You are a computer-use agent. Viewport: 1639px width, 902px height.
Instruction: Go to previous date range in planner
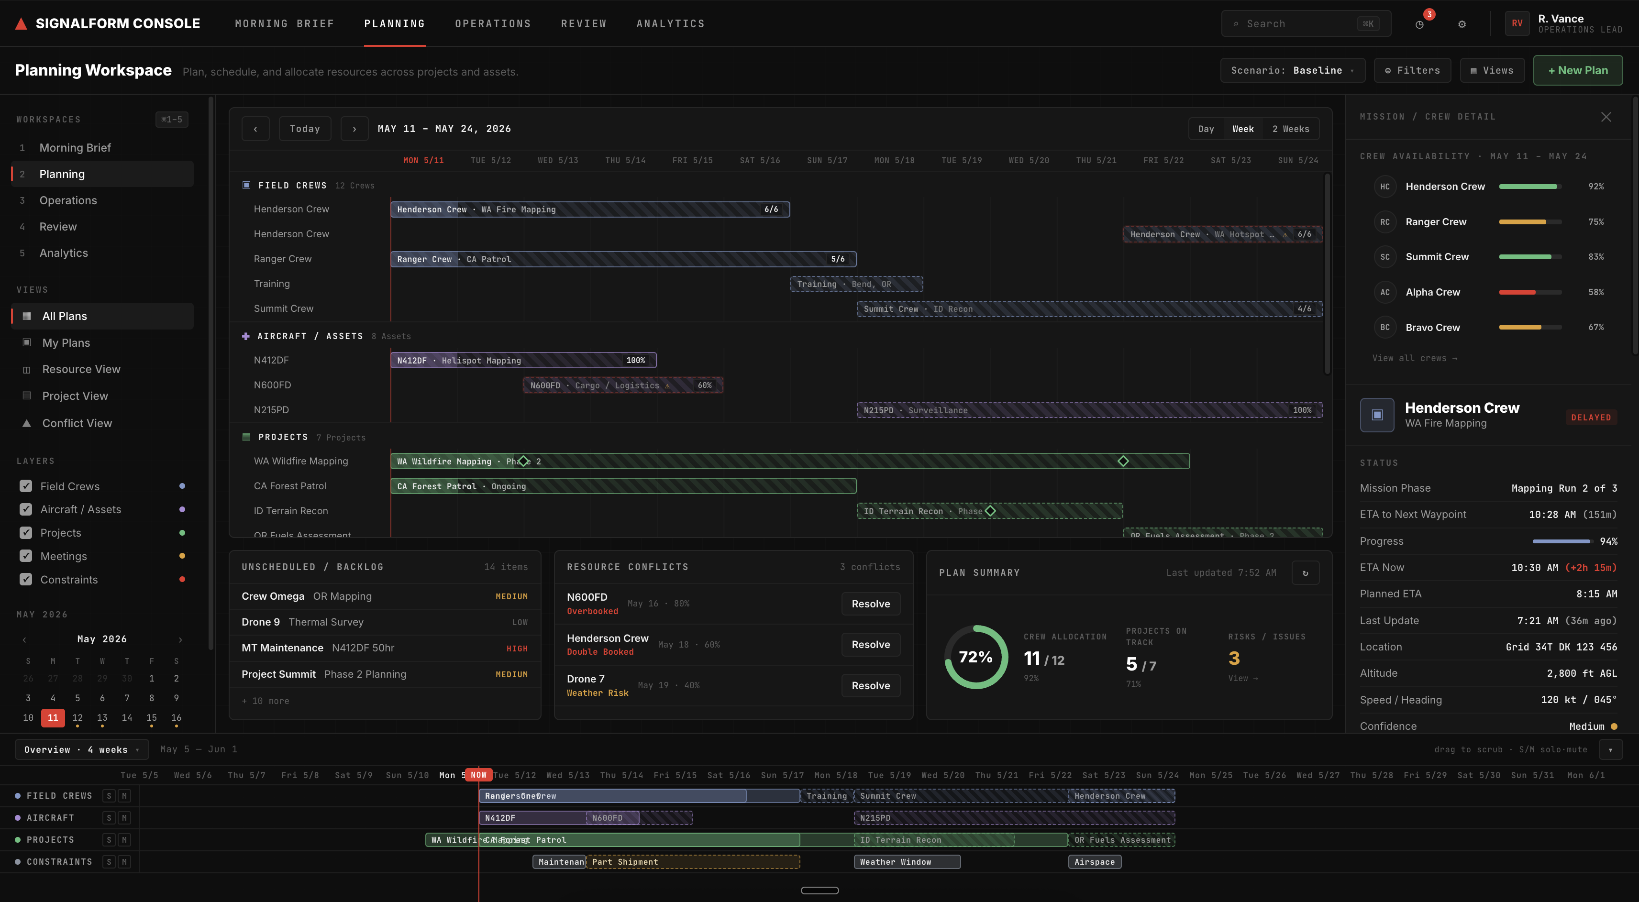(255, 129)
